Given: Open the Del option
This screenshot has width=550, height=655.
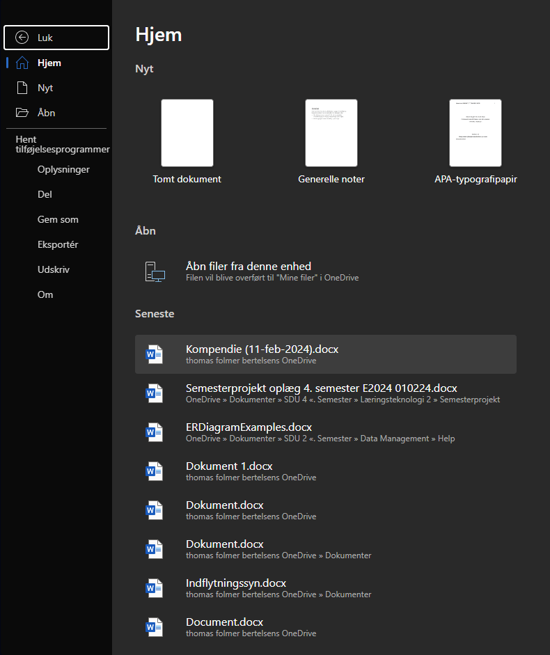Looking at the screenshot, I should [x=45, y=194].
